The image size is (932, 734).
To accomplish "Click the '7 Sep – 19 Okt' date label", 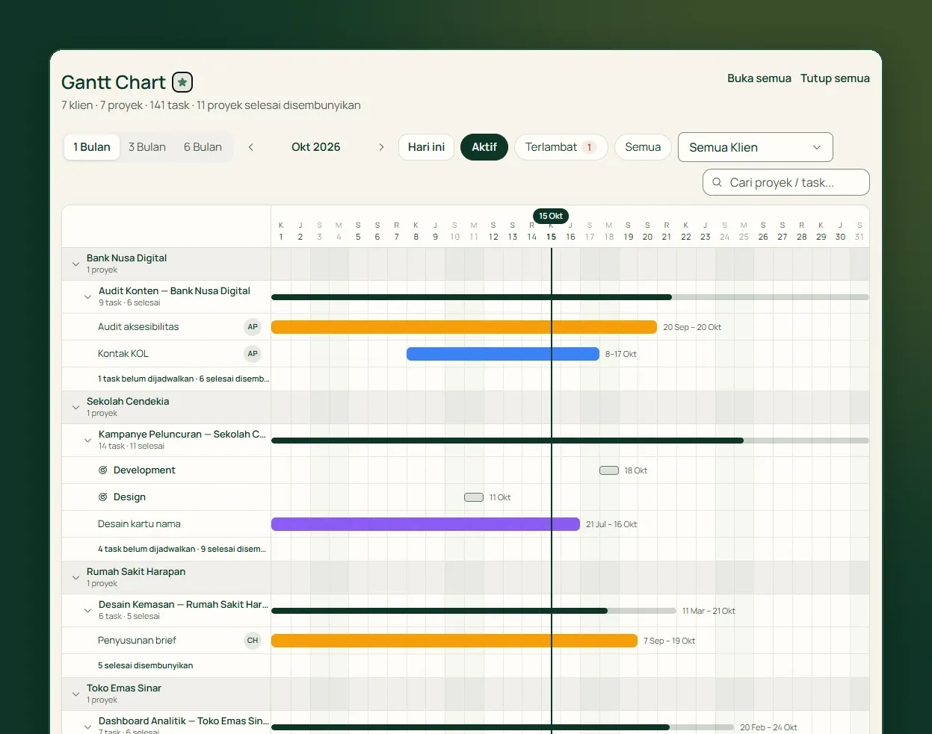I will 670,641.
